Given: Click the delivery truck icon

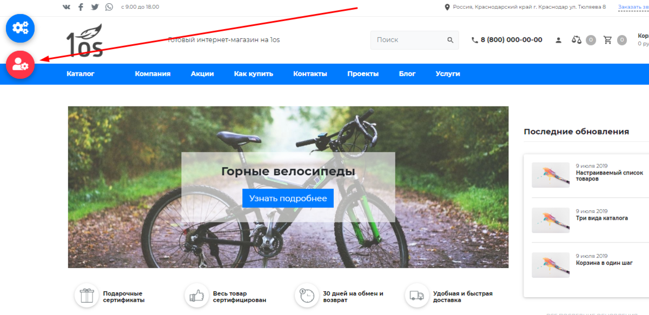Looking at the screenshot, I should click(x=417, y=296).
